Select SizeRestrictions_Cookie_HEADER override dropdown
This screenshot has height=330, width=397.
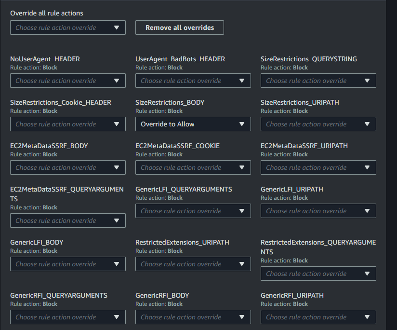coord(67,124)
